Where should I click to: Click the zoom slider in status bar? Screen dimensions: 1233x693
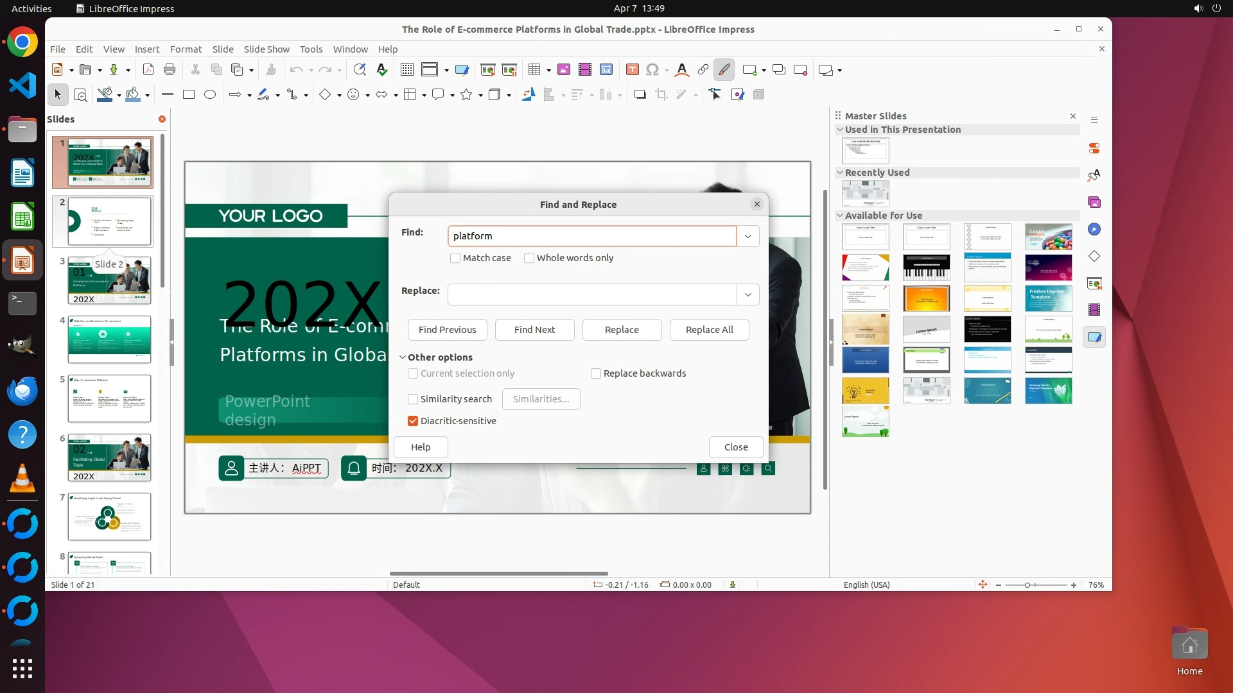click(1027, 585)
